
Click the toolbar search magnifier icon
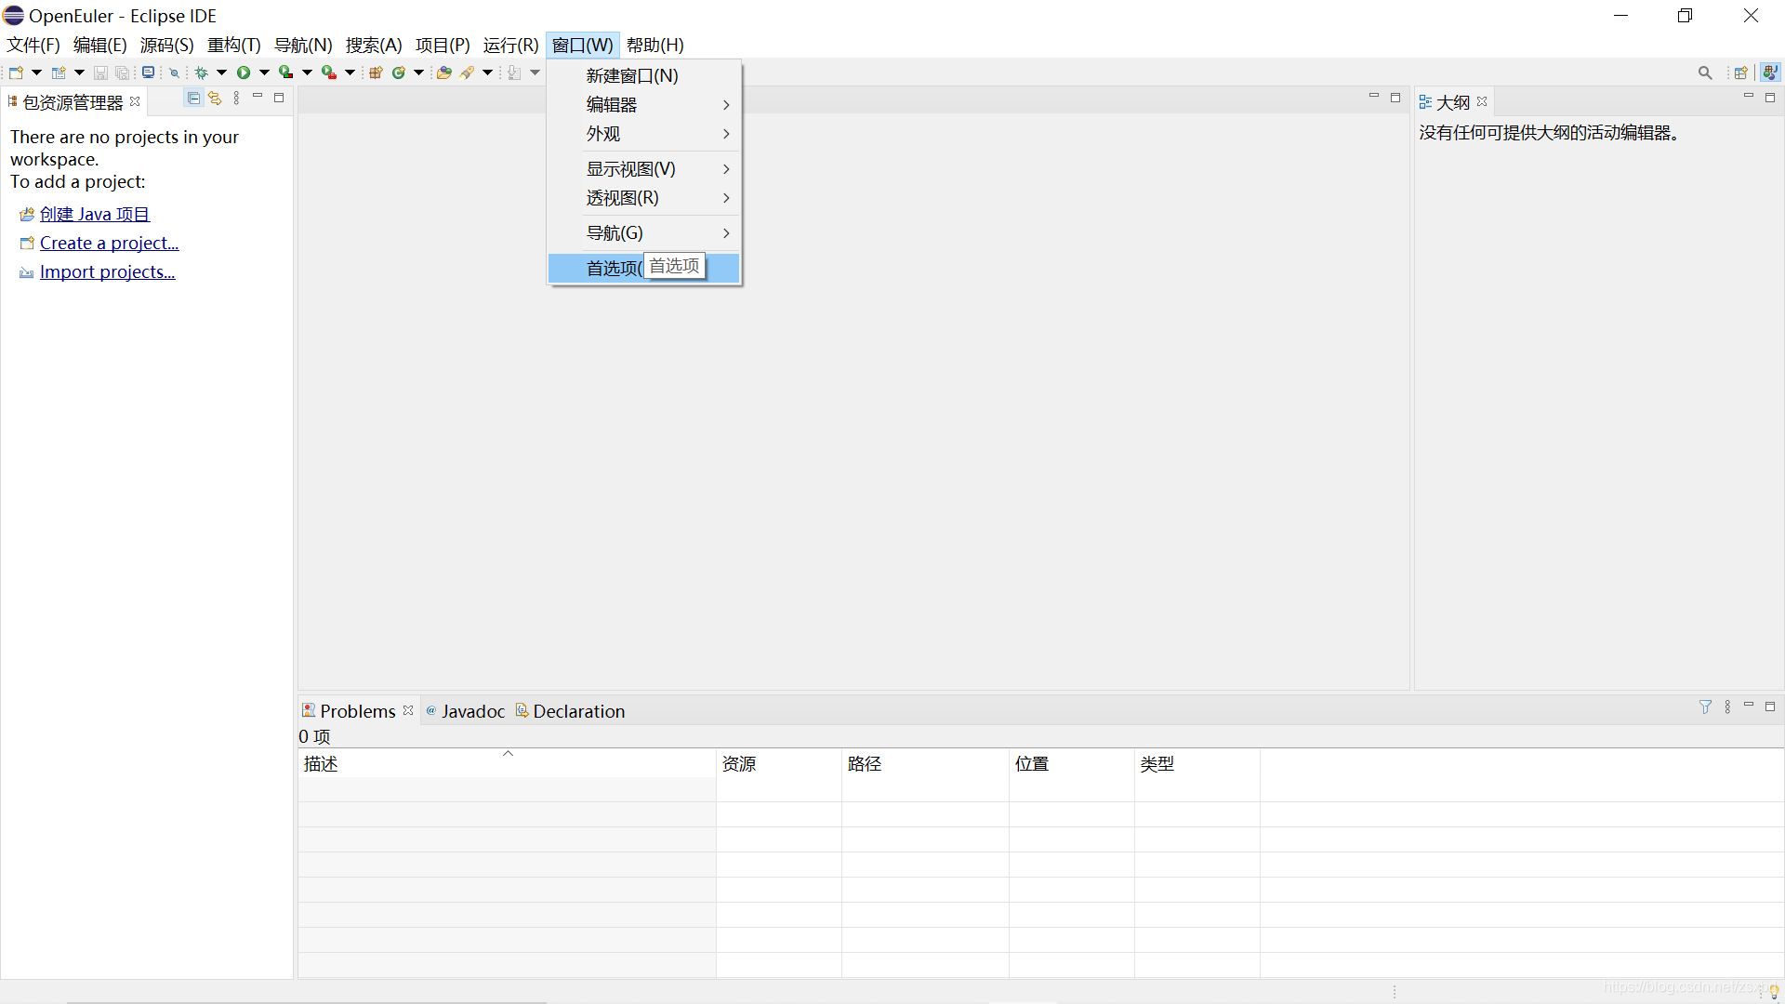coord(1705,73)
